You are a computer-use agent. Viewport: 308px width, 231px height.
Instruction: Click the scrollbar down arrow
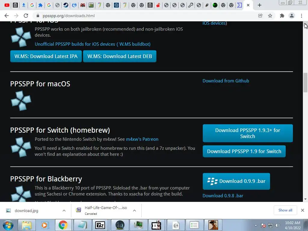[x=306, y=199]
